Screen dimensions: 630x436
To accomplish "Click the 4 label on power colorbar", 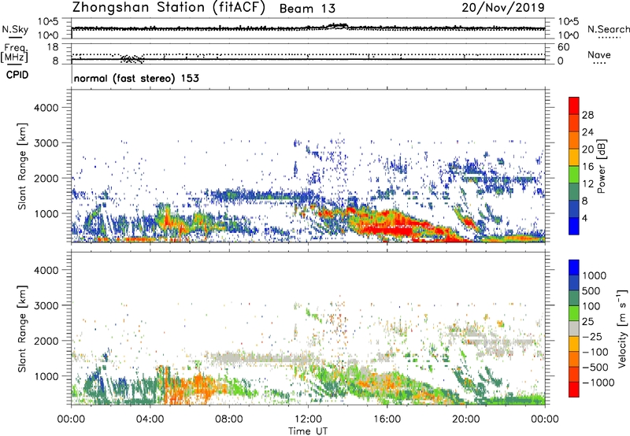I will click(x=584, y=219).
